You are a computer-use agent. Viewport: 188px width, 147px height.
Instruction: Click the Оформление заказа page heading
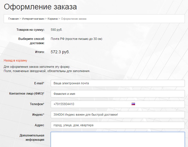[40, 7]
